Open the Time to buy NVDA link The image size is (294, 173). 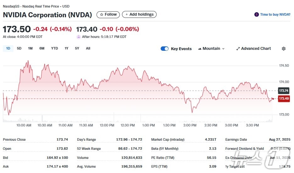click(275, 14)
